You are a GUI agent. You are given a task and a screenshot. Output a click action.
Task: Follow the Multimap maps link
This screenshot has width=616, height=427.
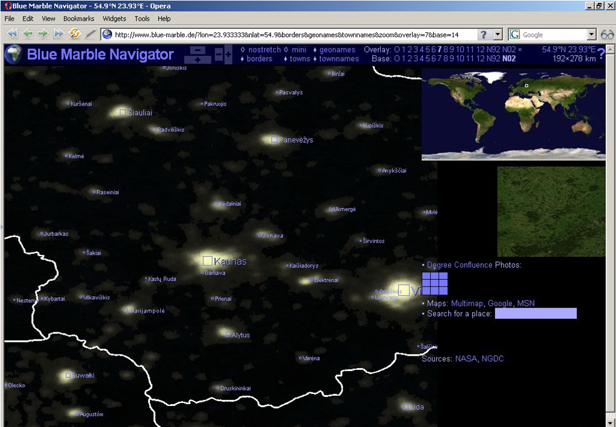tap(467, 303)
